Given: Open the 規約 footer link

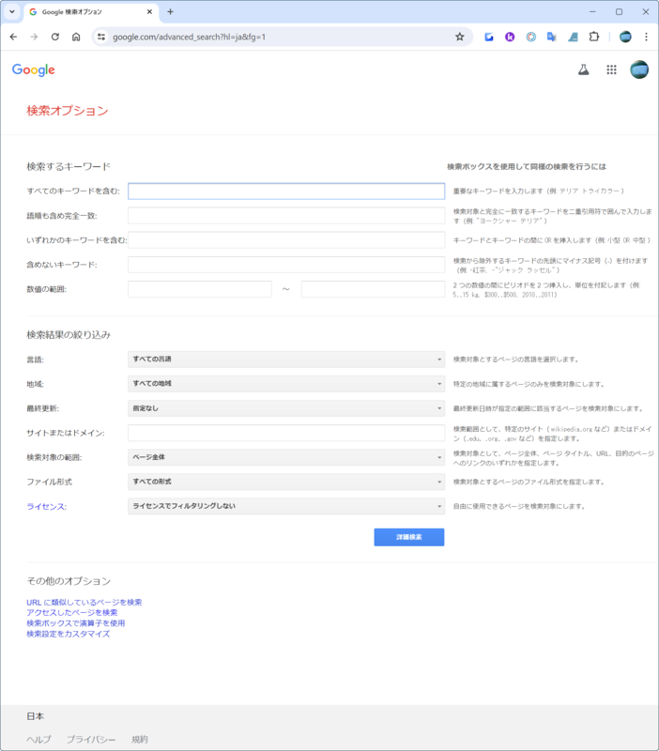Looking at the screenshot, I should pos(140,739).
